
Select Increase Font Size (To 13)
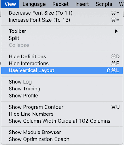62,20
